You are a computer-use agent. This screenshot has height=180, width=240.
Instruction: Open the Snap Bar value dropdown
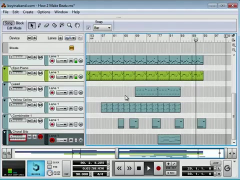102,27
